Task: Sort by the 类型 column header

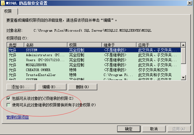Action: coord(16,45)
